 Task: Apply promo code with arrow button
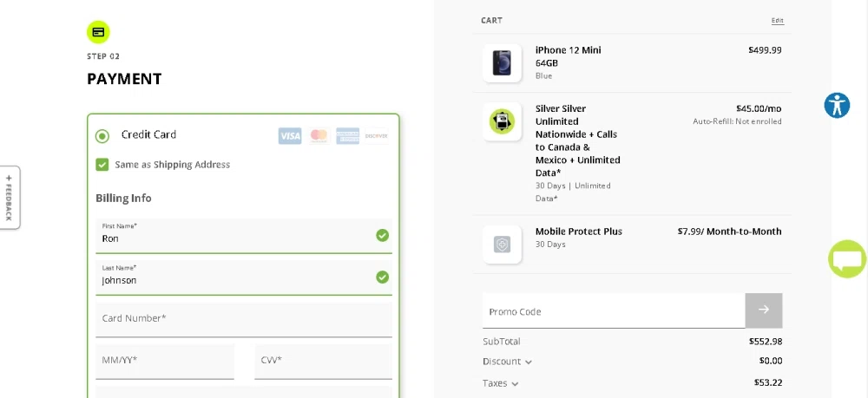click(x=764, y=310)
